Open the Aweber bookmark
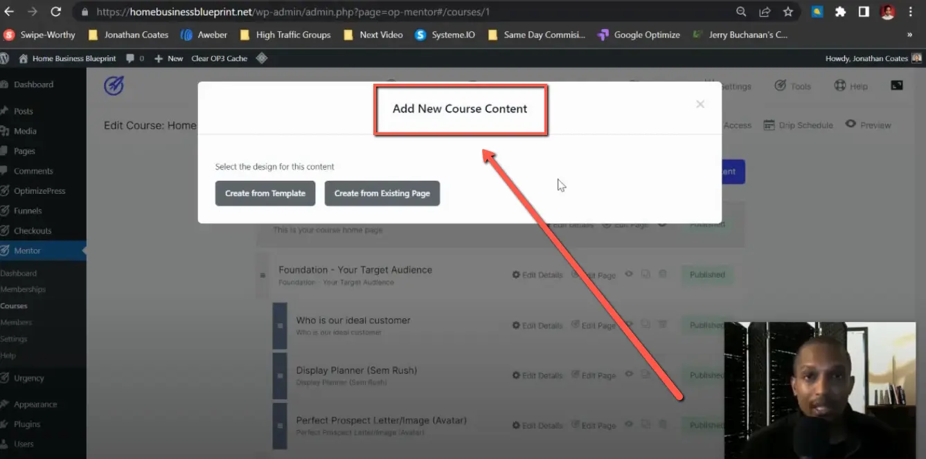This screenshot has height=459, width=926. [x=204, y=35]
